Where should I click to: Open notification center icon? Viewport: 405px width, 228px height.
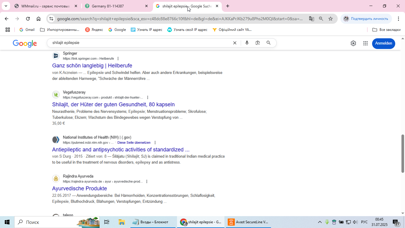tap(396, 222)
